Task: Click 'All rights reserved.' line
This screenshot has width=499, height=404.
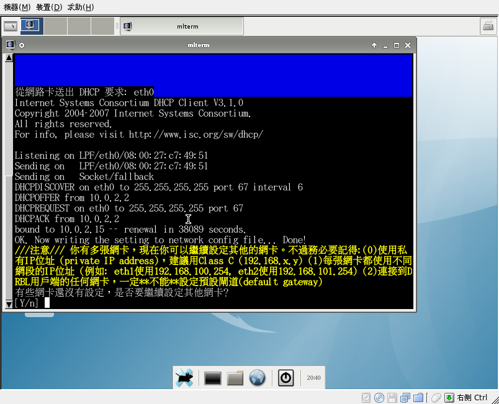Action: 63,123
